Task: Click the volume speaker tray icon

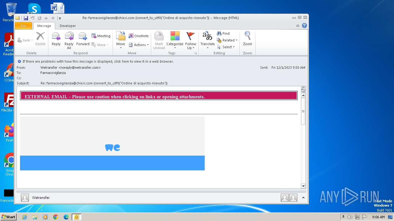Action: pos(350,217)
